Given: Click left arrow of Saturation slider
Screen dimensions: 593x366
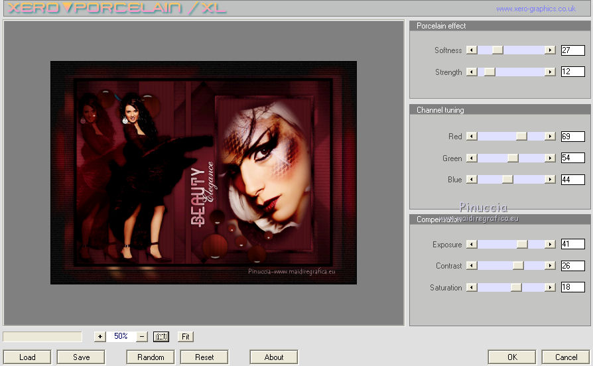Looking at the screenshot, I should pos(472,288).
